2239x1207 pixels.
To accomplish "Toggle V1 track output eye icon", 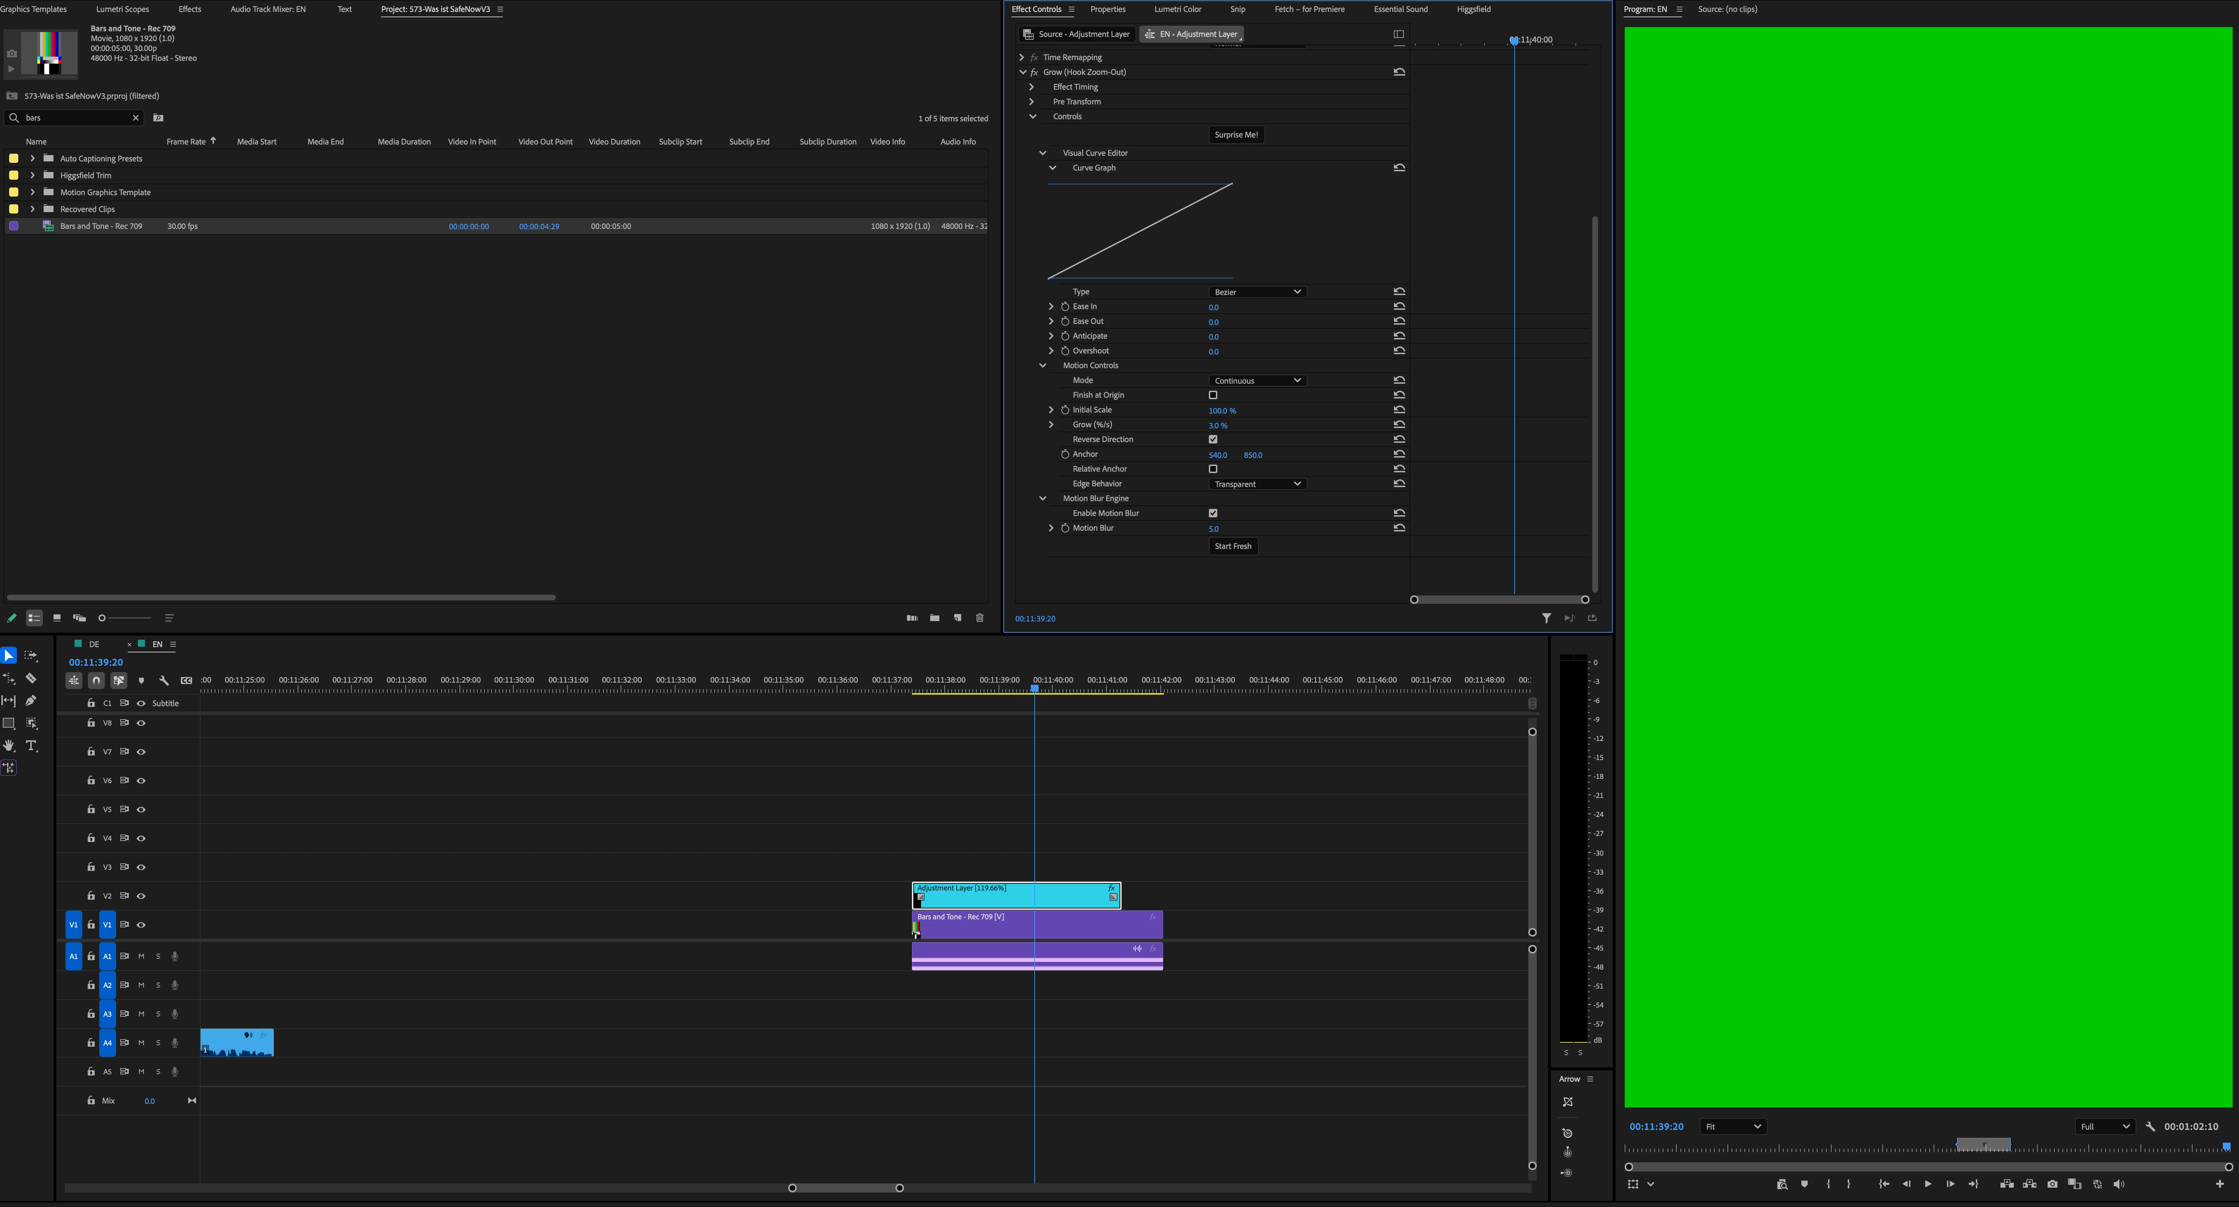I will 141,925.
